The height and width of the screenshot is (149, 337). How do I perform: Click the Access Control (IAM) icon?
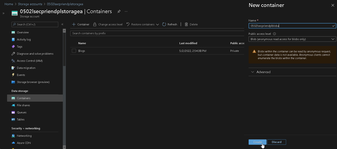(x=13, y=61)
